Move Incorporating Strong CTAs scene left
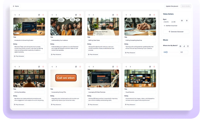The image size is (202, 120). tap(52, 67)
